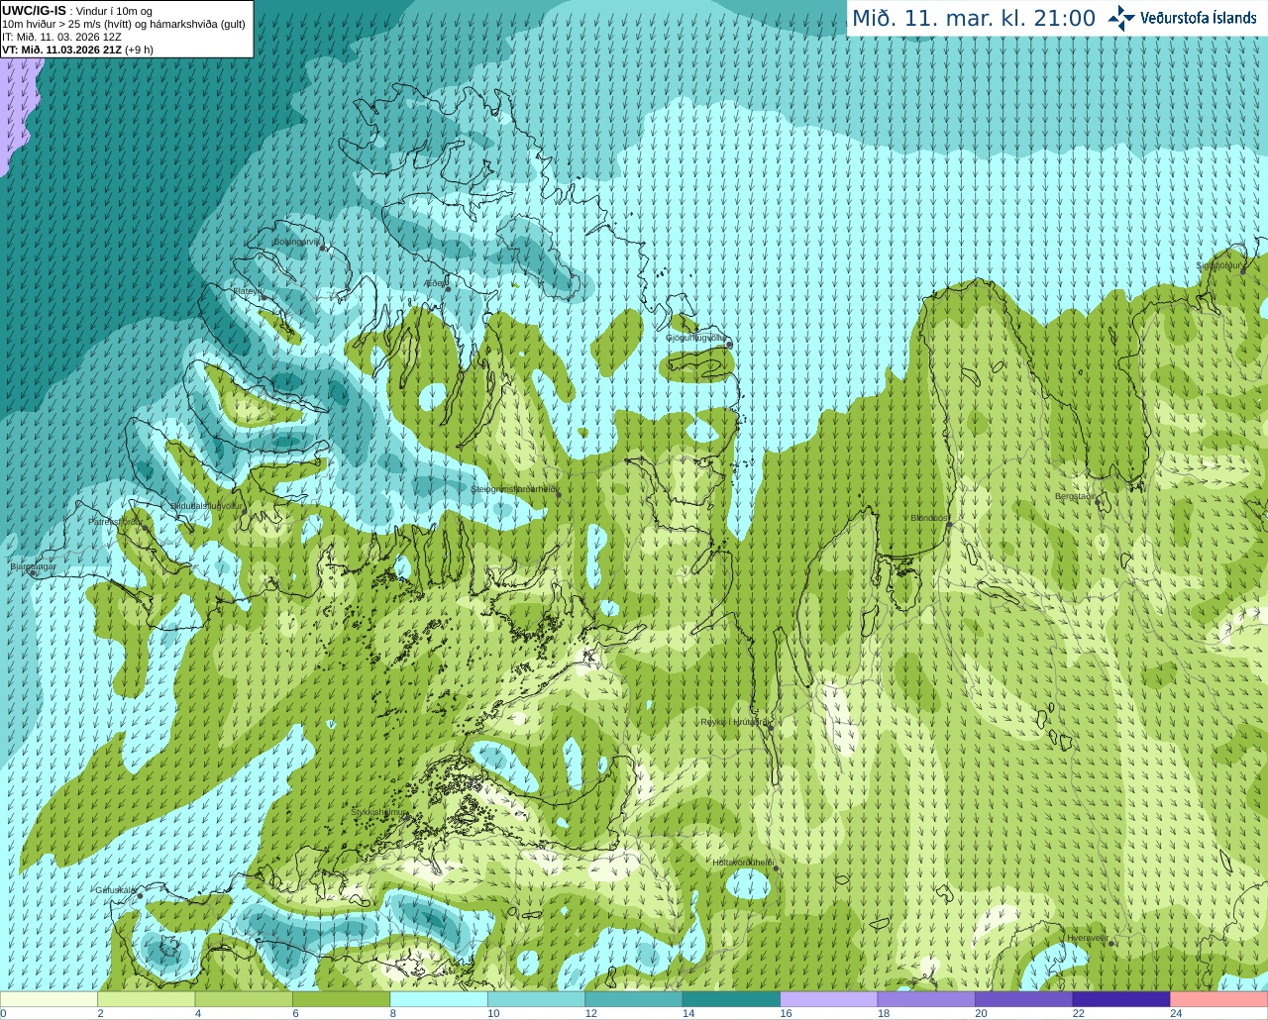
Task: Click the Veðurstofa Íslands name text
Action: pos(1199,18)
